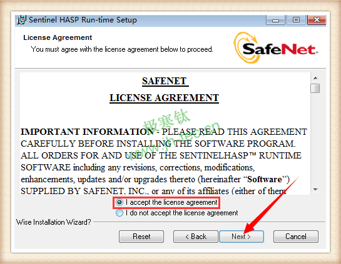Click the license text scroll down arrow

pyautogui.click(x=315, y=190)
